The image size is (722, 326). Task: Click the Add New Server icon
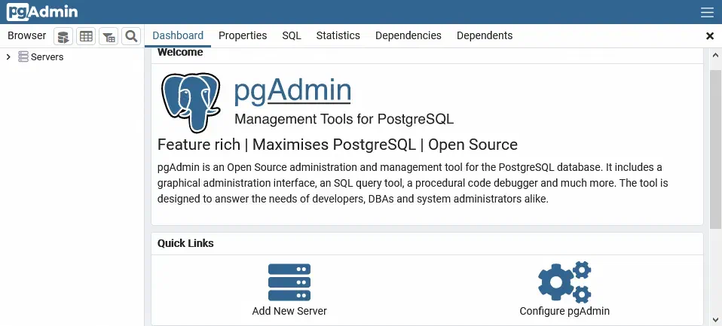click(289, 282)
